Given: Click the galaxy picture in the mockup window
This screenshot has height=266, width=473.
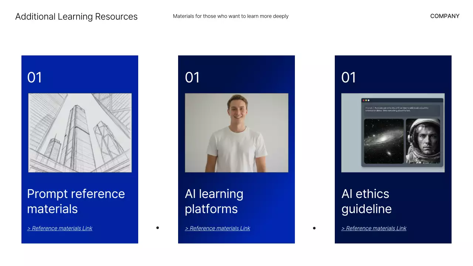Looking at the screenshot, I should (384, 141).
